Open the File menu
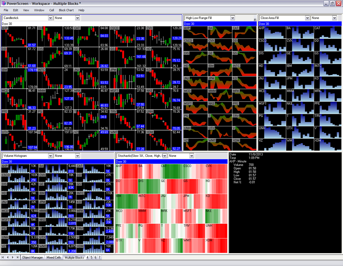The image size is (343, 266). (x=6, y=10)
